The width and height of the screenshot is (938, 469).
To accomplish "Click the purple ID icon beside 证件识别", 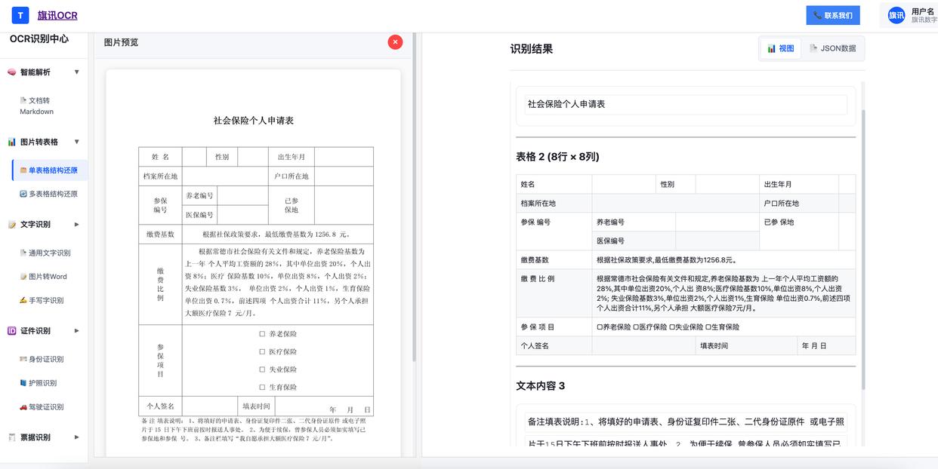I will pyautogui.click(x=12, y=331).
